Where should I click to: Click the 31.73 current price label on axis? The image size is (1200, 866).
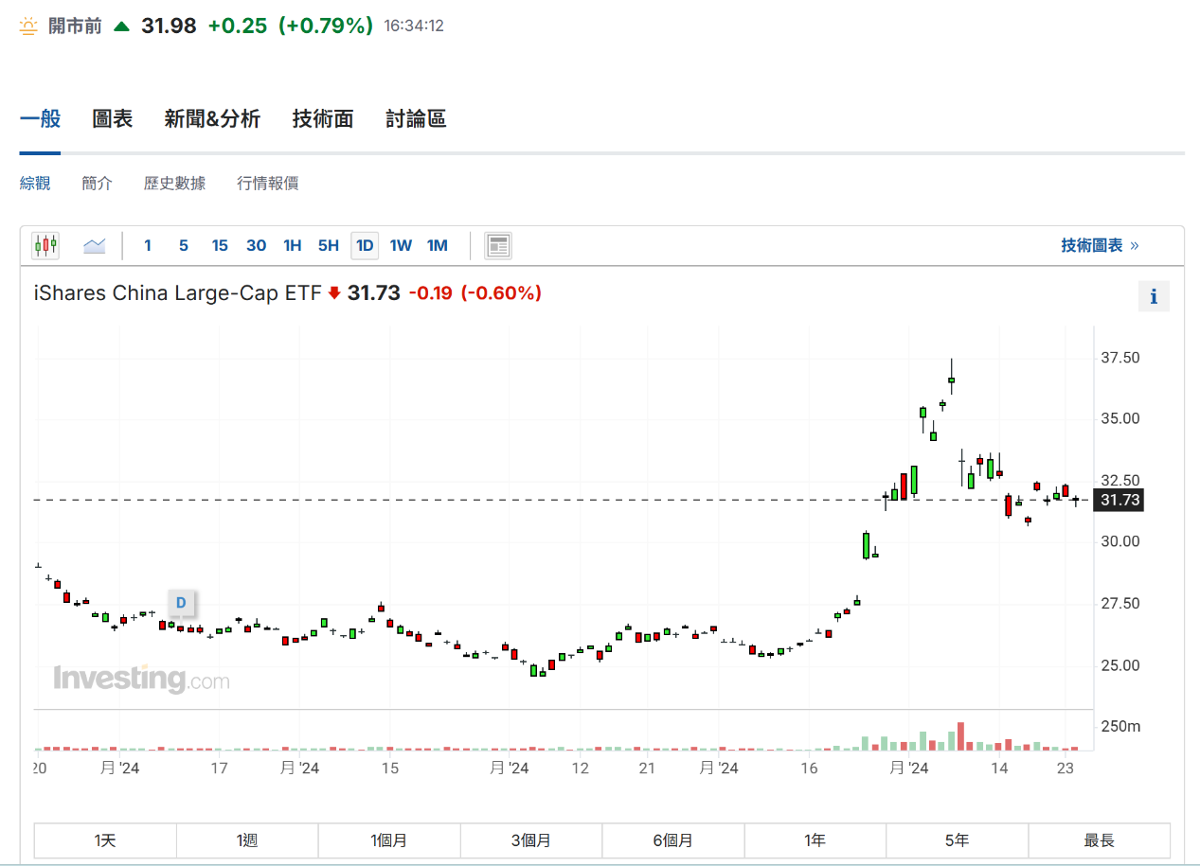[x=1119, y=500]
